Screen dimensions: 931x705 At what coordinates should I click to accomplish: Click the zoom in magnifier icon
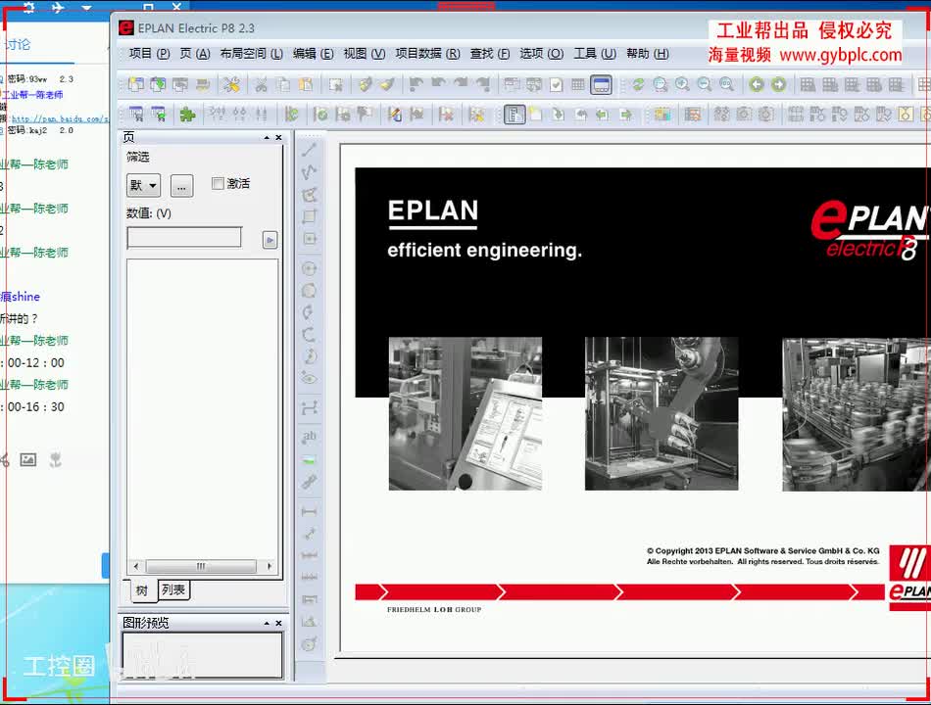point(682,85)
